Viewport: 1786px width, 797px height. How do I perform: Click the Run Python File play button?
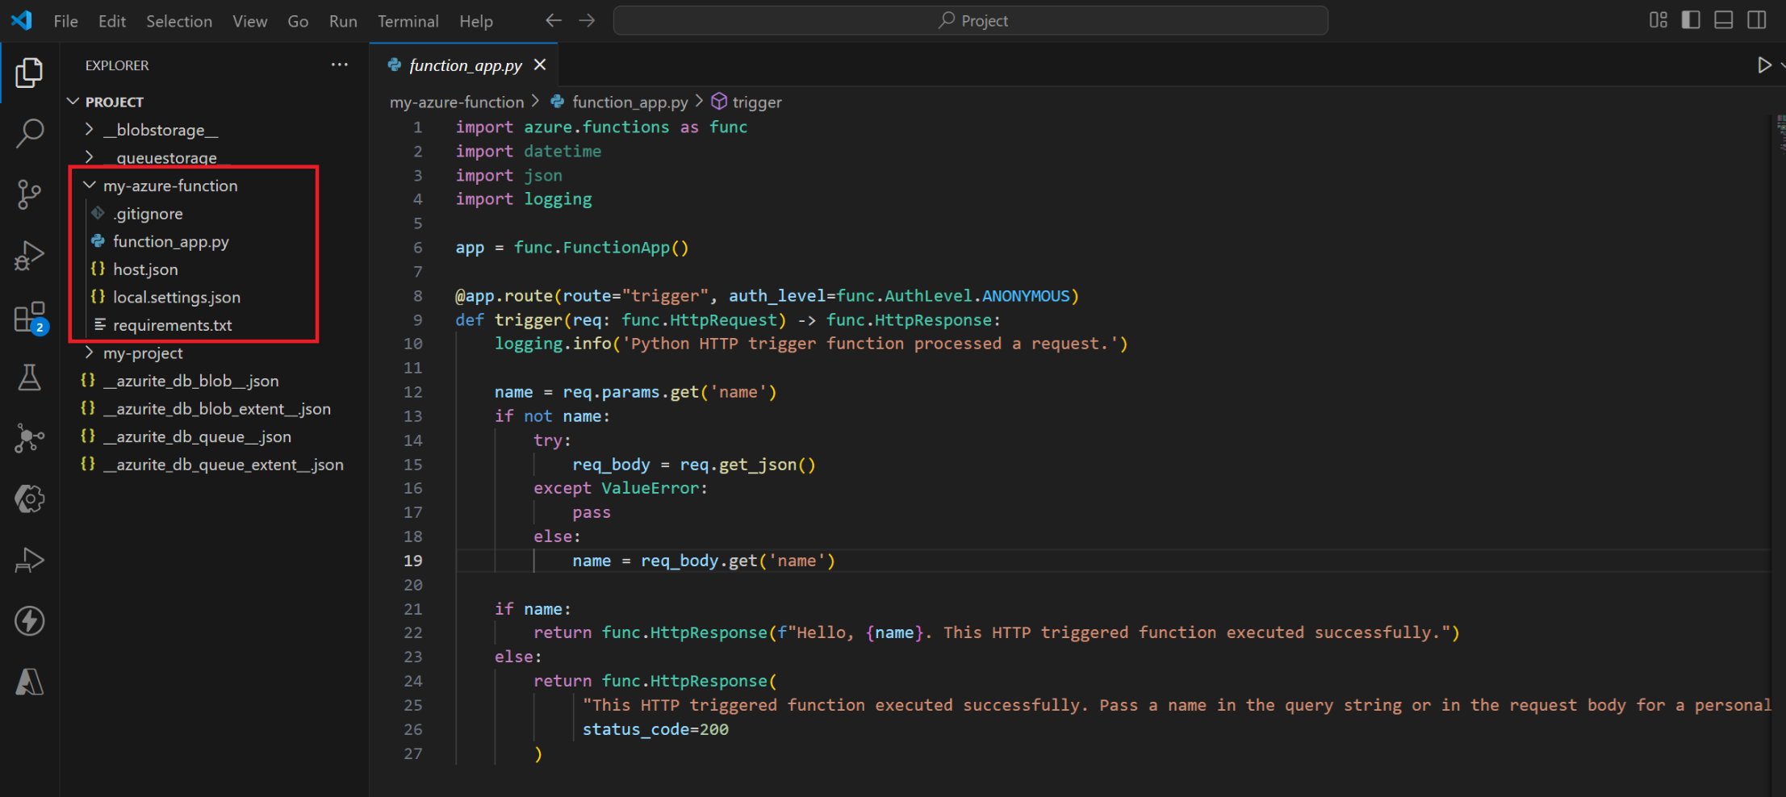pos(1764,65)
